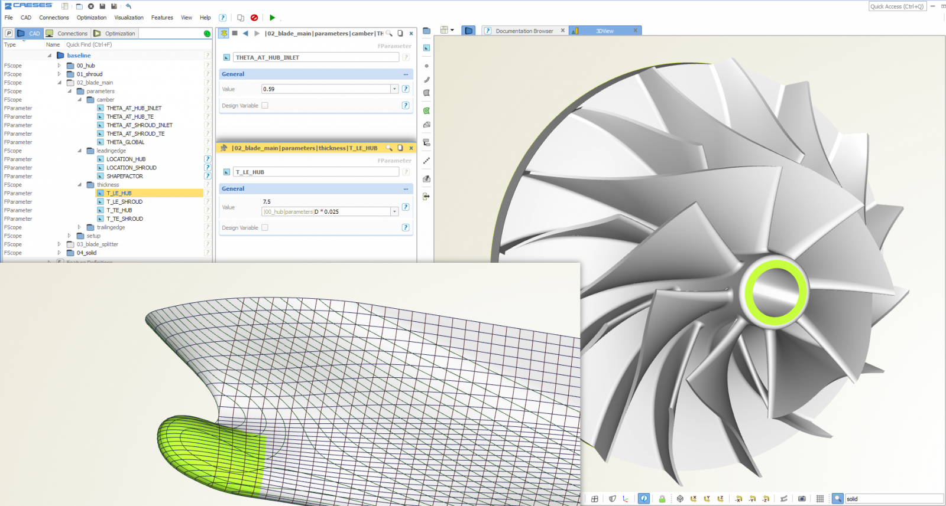Click the transformation arrows icon at toolbar bottom
This screenshot has height=506, width=946.
[x=426, y=196]
